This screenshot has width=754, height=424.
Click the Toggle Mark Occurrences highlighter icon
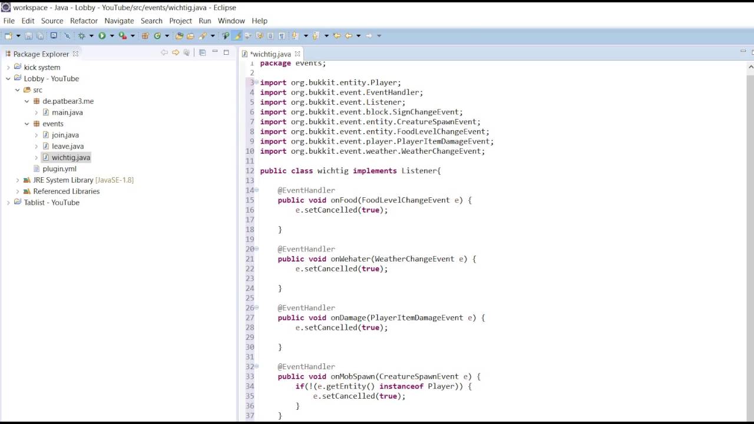pos(237,36)
